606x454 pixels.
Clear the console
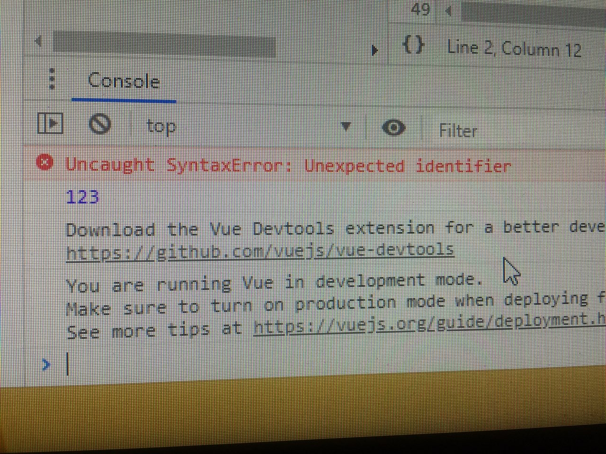(x=100, y=124)
